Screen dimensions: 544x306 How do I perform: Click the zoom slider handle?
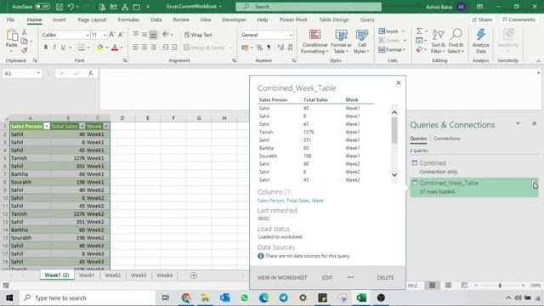500,286
